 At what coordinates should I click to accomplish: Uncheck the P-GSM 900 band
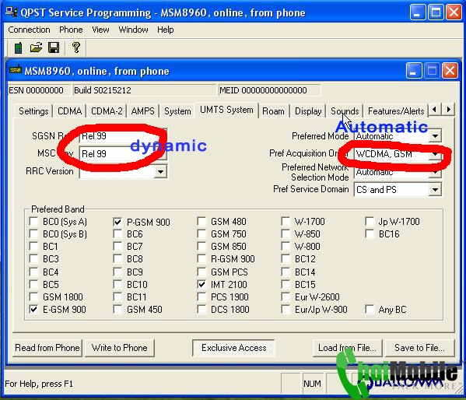click(117, 222)
